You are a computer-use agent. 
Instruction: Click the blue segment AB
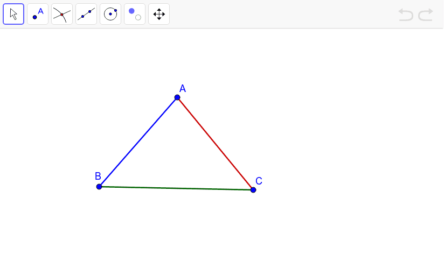click(x=138, y=142)
